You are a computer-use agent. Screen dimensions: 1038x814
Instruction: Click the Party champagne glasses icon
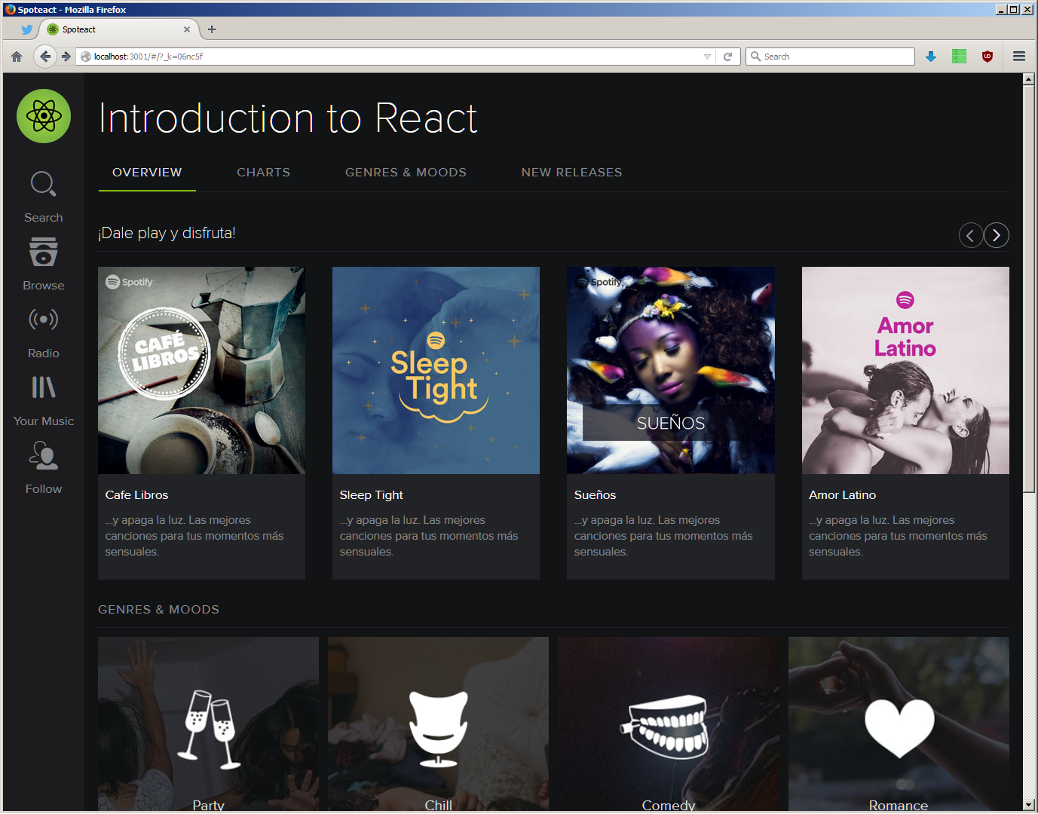point(209,729)
